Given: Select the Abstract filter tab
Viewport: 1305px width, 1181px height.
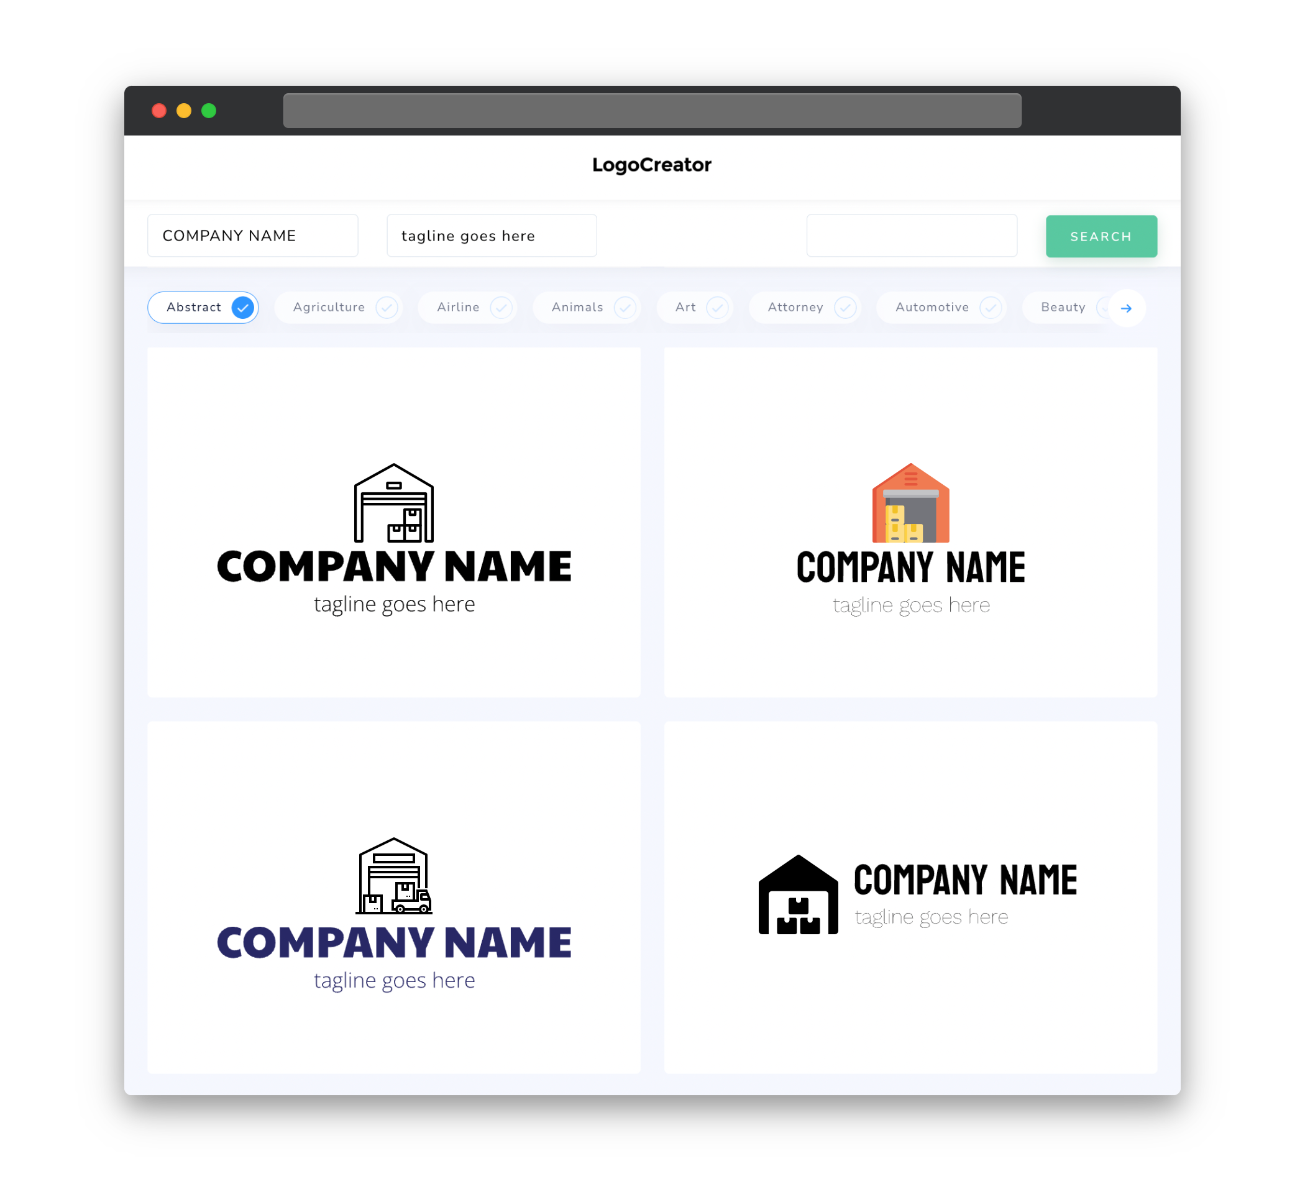Looking at the screenshot, I should [x=203, y=307].
